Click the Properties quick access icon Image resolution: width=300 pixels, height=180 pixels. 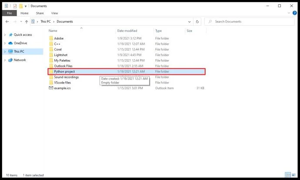(x=15, y=6)
